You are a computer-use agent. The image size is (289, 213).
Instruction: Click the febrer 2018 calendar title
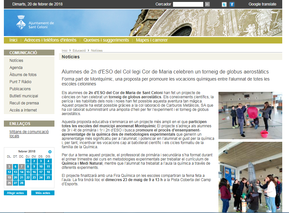(x=27, y=151)
